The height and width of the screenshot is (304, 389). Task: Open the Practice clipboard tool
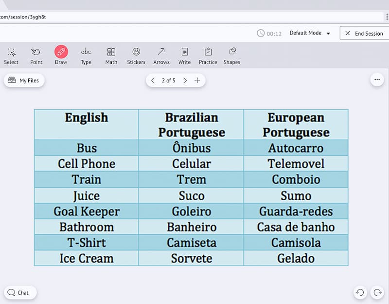[208, 56]
